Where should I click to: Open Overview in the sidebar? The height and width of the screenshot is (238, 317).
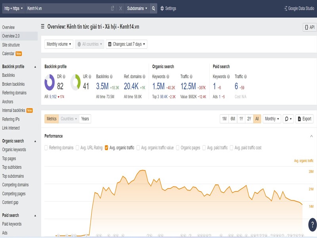[x=8, y=27]
